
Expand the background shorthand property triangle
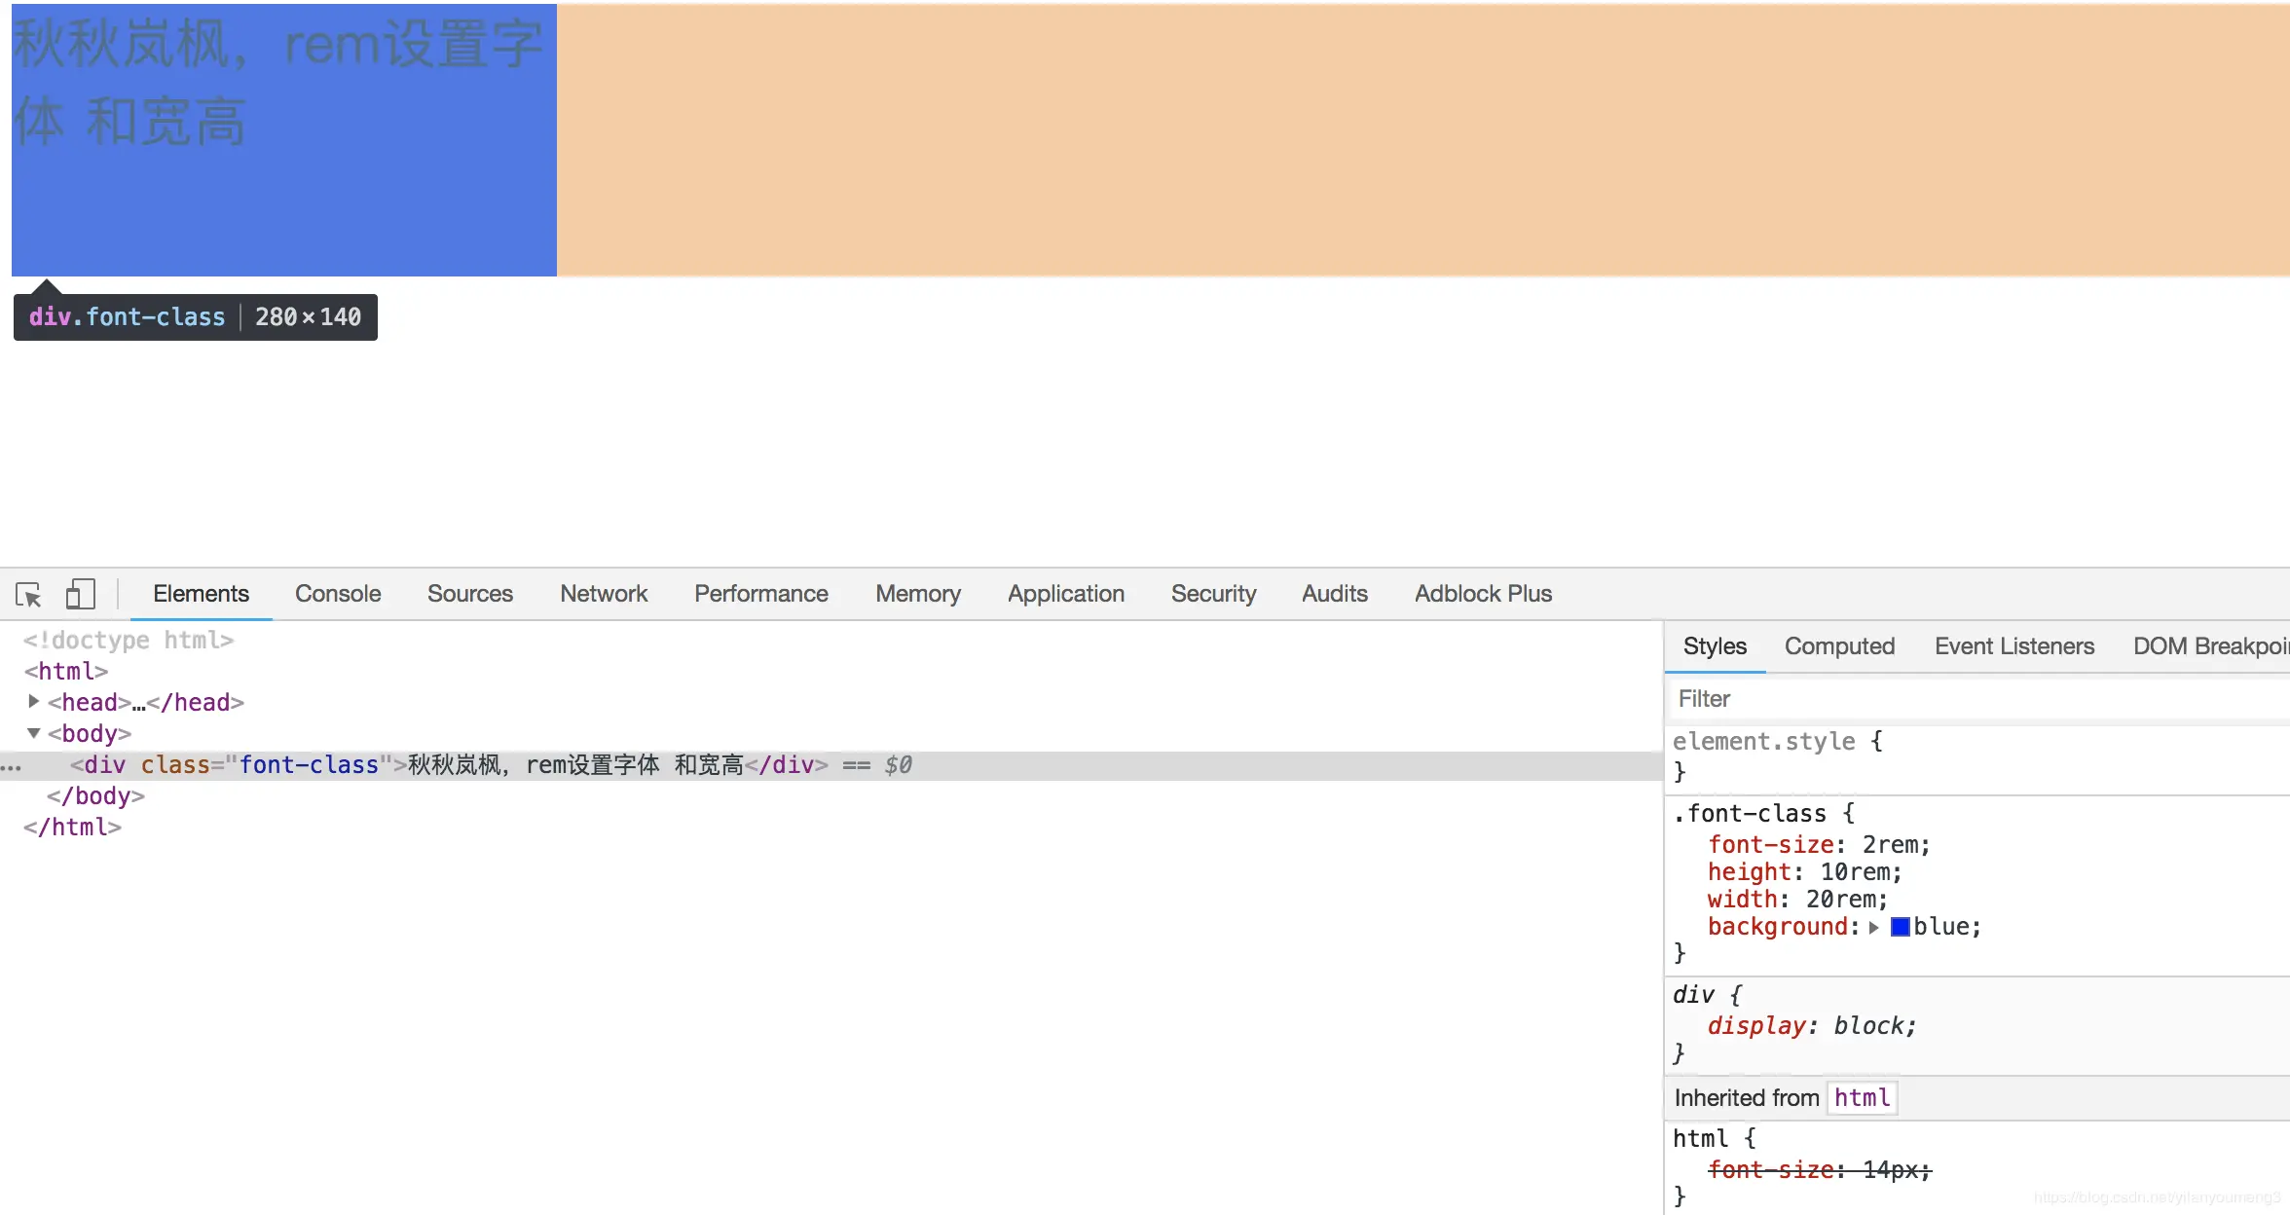(x=1873, y=928)
